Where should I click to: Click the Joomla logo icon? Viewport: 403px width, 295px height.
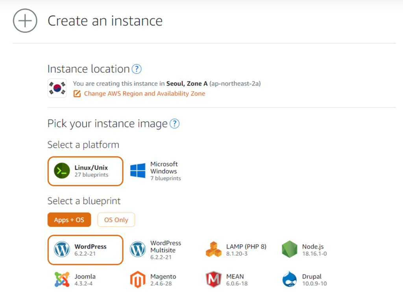62,279
